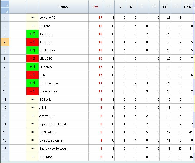Click the green +1 cell for USL Dunkerque

click(x=33, y=83)
